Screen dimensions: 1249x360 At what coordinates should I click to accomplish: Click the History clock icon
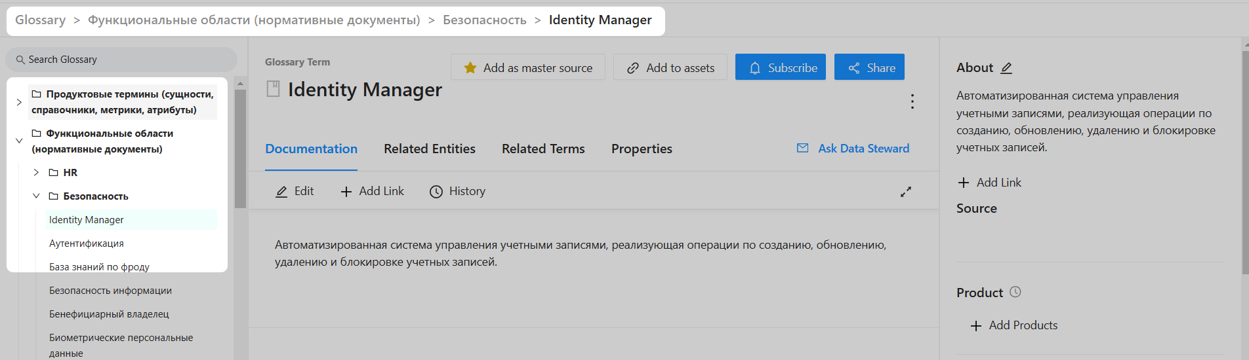[436, 192]
